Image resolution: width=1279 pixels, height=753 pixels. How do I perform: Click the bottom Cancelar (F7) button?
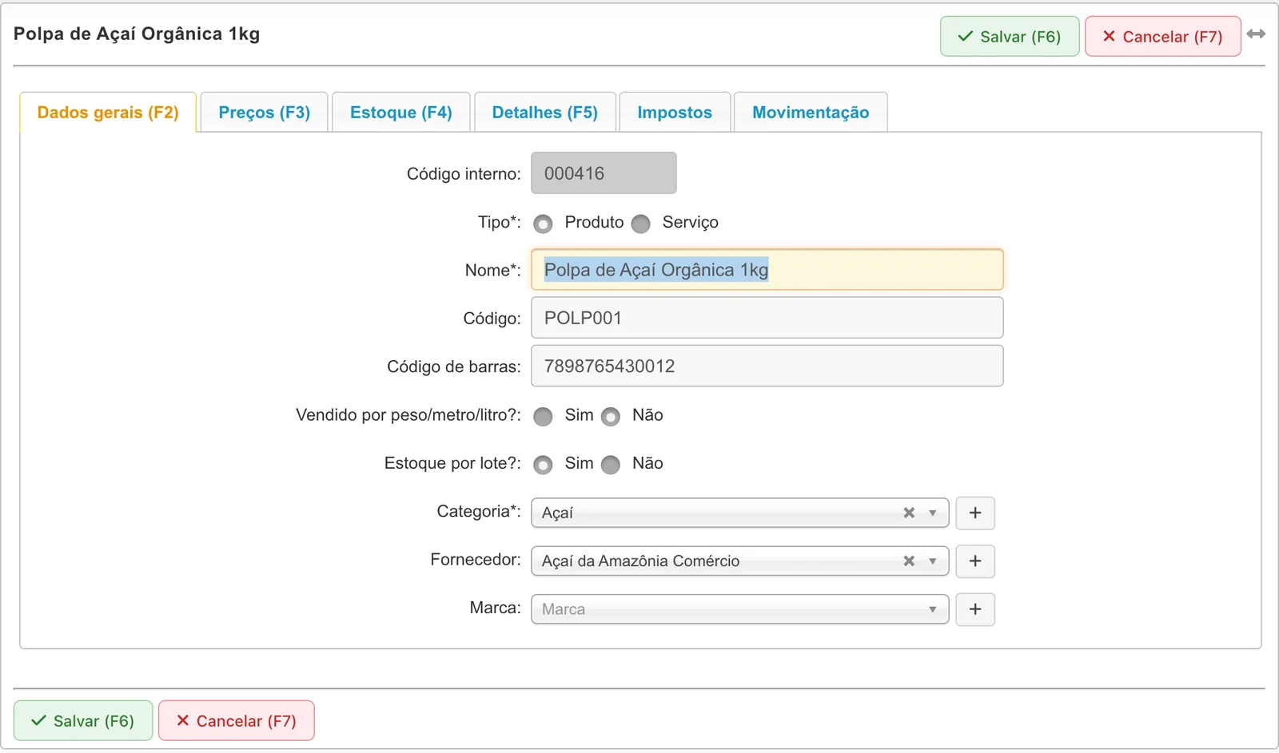(x=237, y=720)
